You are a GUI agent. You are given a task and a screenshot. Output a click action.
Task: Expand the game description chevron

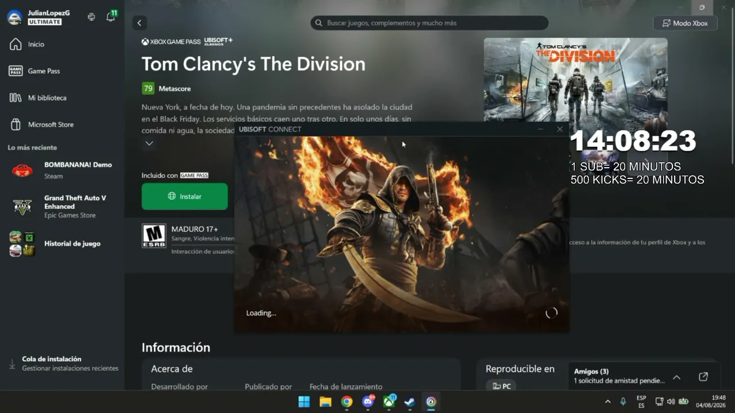149,143
